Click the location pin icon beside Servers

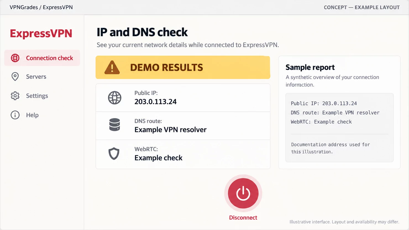click(x=15, y=77)
